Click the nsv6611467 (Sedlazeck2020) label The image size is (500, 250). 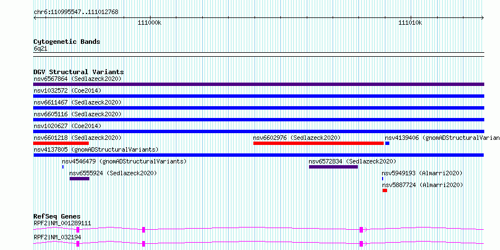click(x=78, y=102)
